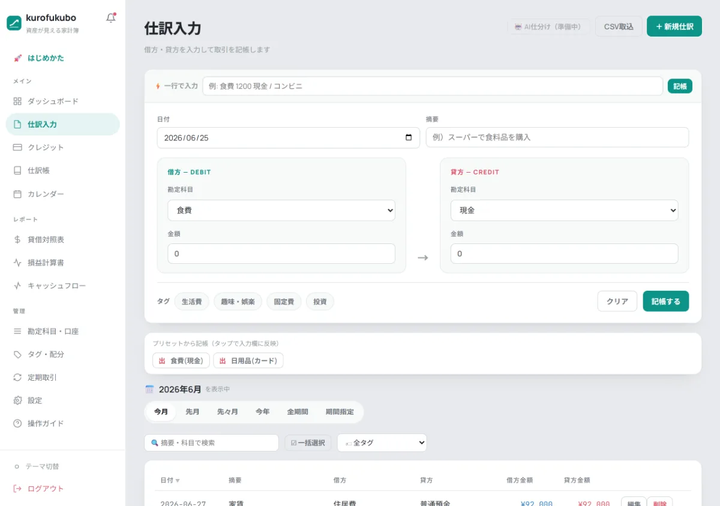This screenshot has height=506, width=720.
Task: Click the lightning icon beside 一行で入力
Action: (158, 86)
